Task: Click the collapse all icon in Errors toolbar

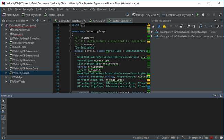Action: point(211,26)
